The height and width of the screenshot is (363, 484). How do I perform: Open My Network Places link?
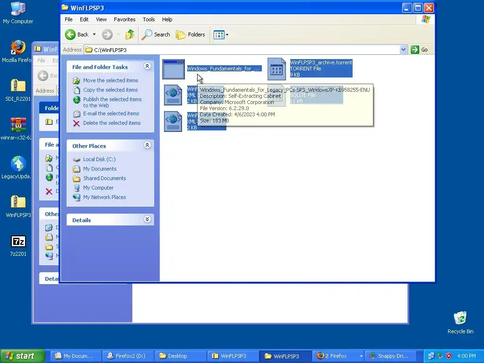(x=104, y=197)
